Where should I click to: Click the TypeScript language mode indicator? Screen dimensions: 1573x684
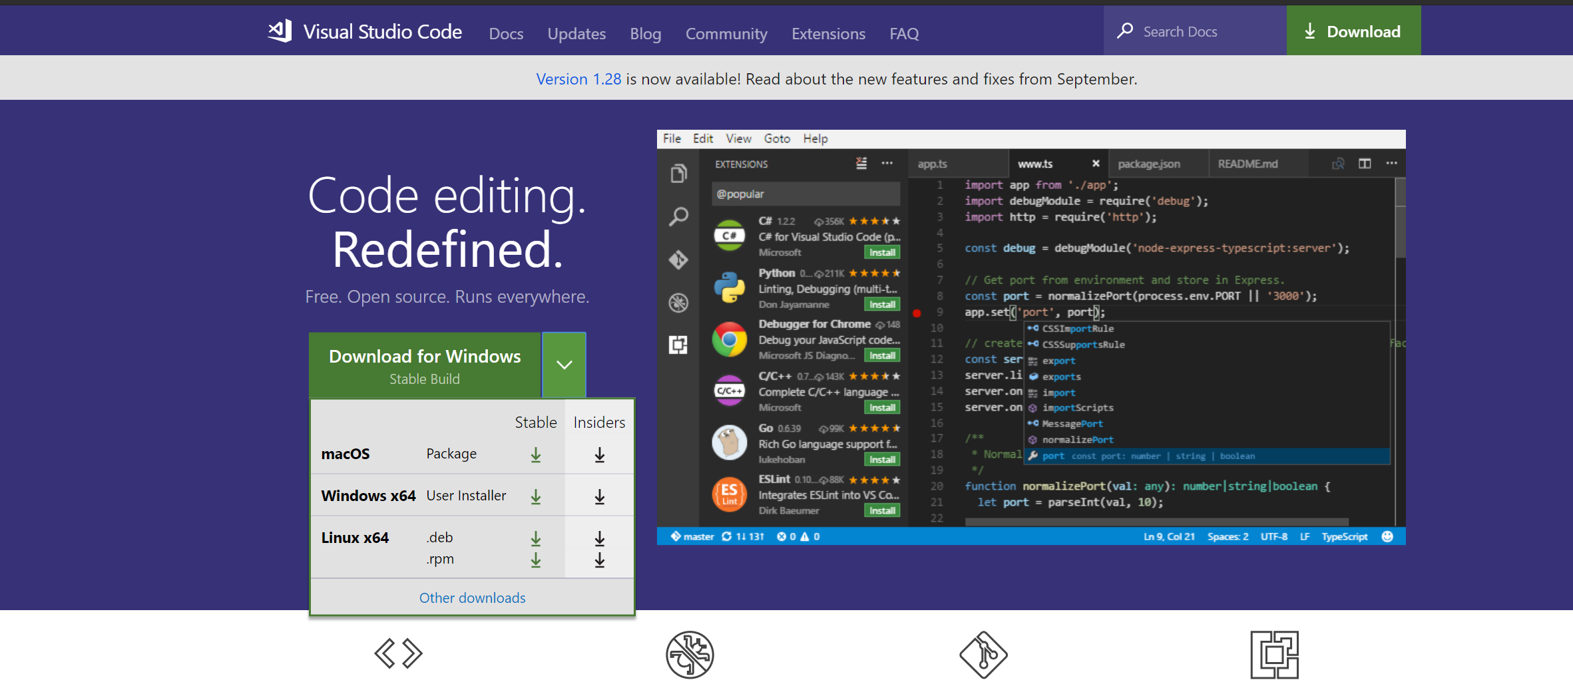1344,536
